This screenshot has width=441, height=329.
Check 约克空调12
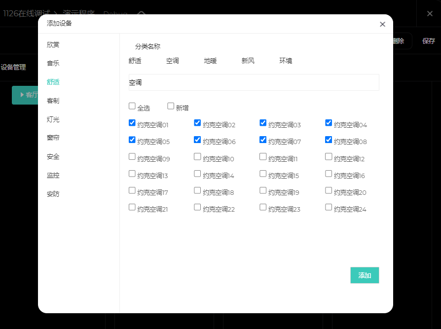[329, 157]
